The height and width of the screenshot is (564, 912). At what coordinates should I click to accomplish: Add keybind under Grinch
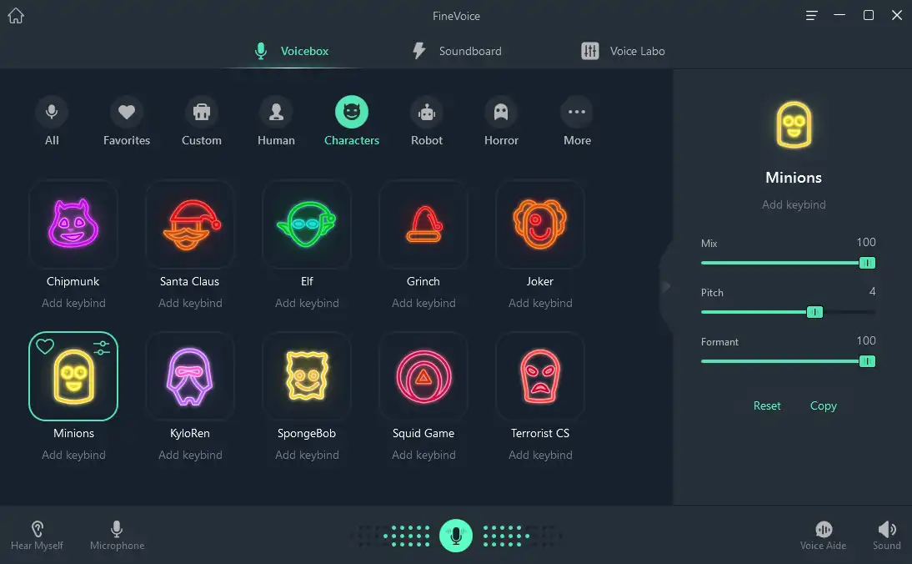pos(423,303)
